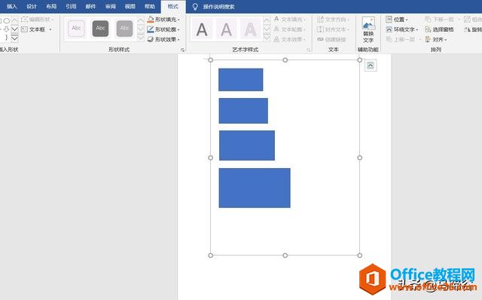
Task: Click the lightbulb Tell Me icon
Action: [195, 7]
